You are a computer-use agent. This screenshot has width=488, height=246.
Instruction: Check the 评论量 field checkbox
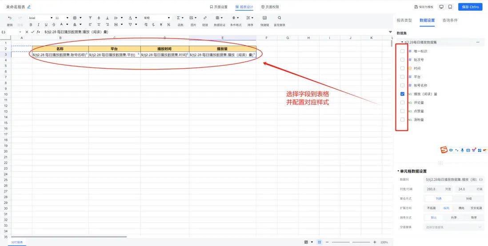point(402,102)
